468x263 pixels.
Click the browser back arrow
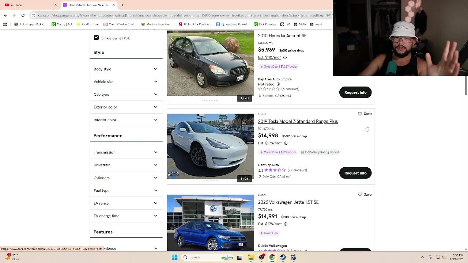click(5, 15)
